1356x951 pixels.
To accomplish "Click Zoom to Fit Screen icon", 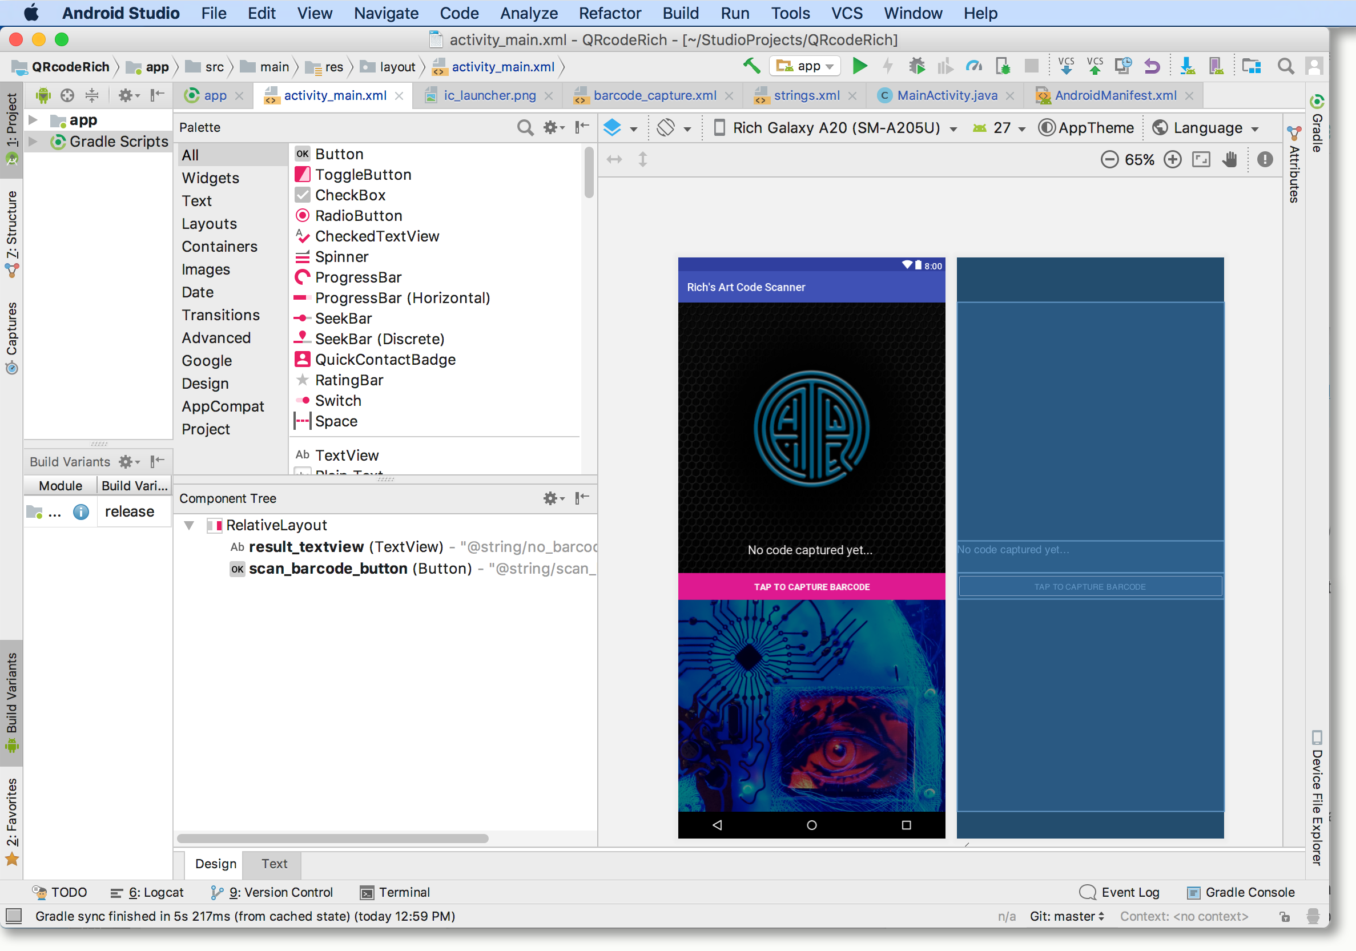I will 1201,159.
